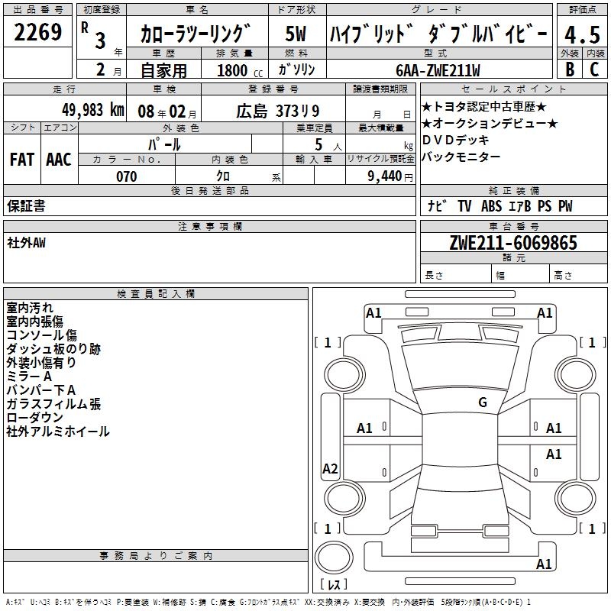Image resolution: width=611 pixels, height=611 pixels.
Task: Click the recycle deposit 9,440円
Action: 390,176
